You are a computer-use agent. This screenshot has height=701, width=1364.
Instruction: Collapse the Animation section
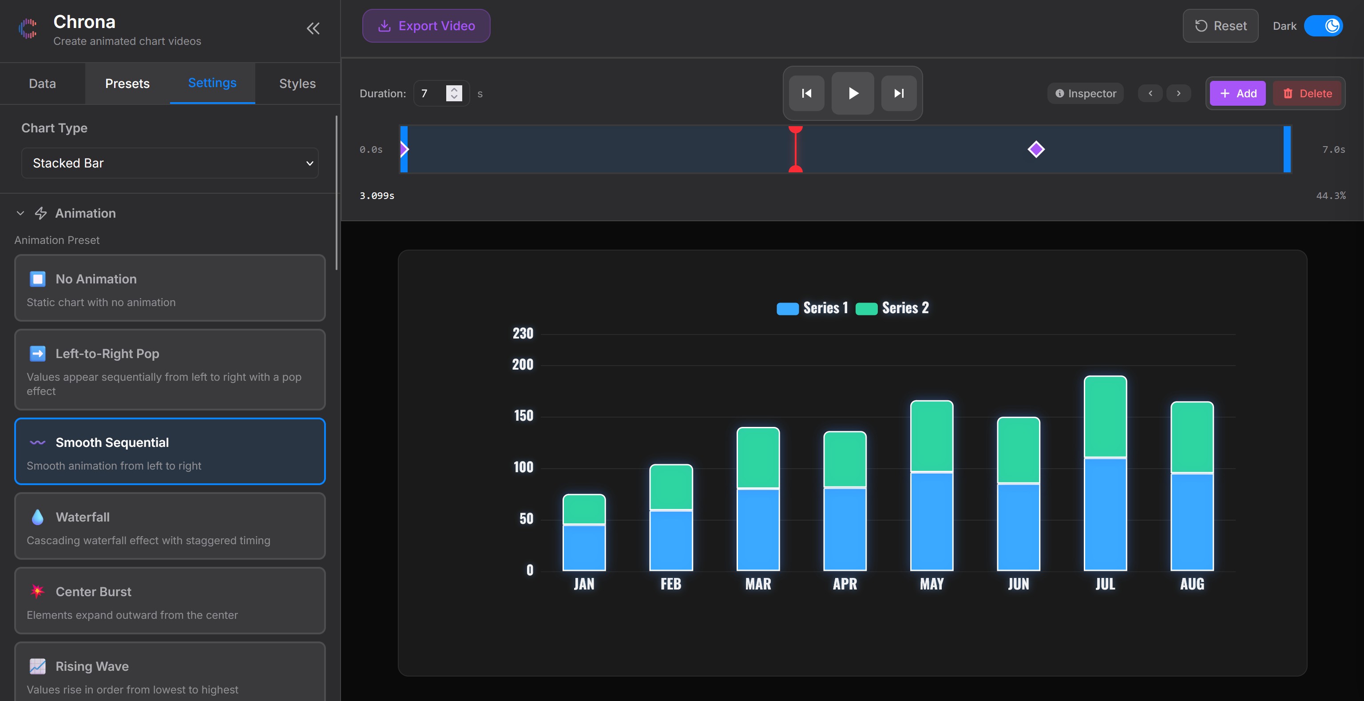pos(20,213)
